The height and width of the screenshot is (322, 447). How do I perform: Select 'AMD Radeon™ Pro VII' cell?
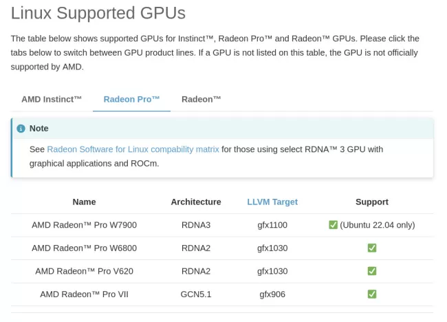pyautogui.click(x=84, y=294)
